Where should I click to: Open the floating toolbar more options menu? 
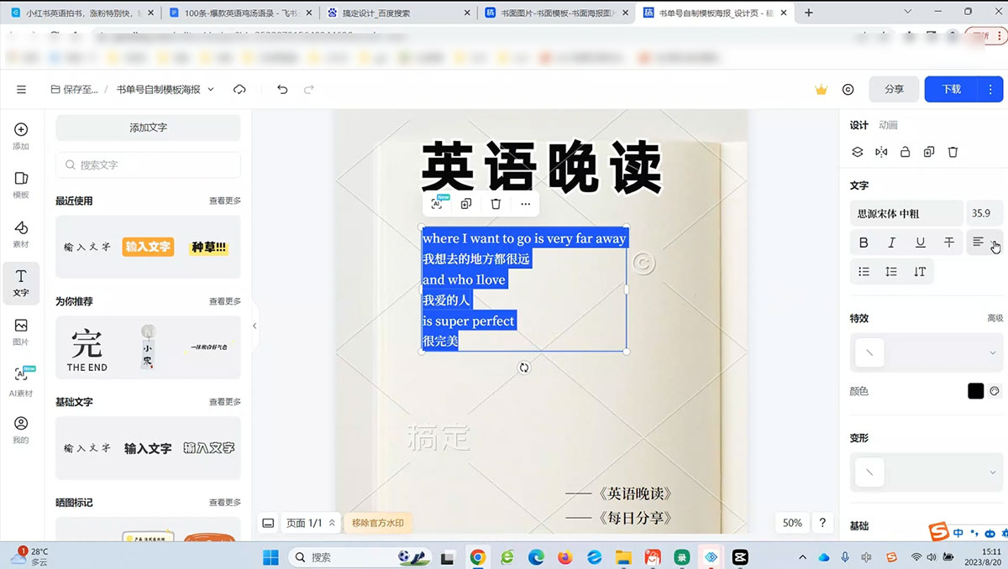526,203
